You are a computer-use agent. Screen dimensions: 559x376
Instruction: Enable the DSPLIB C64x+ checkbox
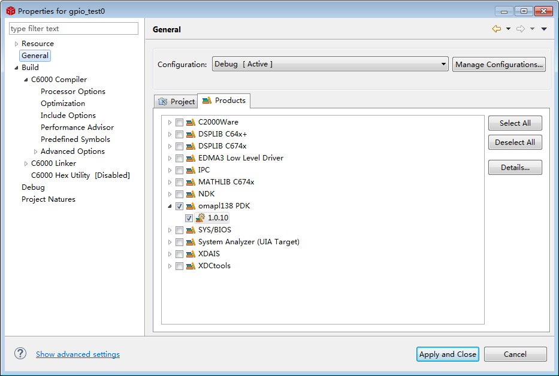point(179,134)
